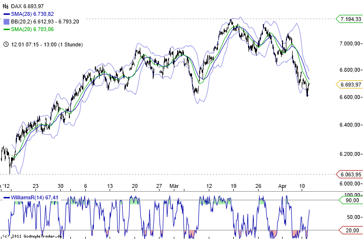This screenshot has height=239, width=363.
Task: Click the 6.200,00 price axis label
Action: tap(350, 154)
